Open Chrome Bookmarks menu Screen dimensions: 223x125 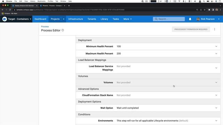pos(41,1)
